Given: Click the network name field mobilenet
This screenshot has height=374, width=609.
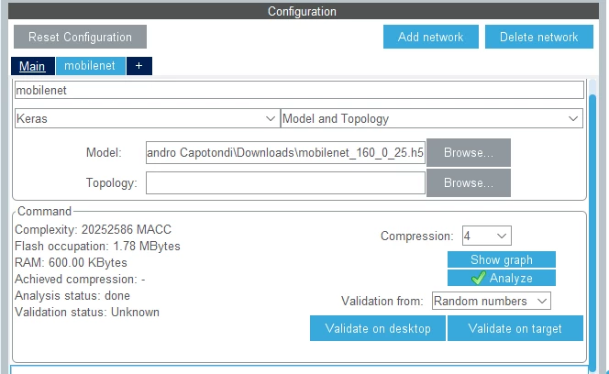Looking at the screenshot, I should tap(299, 90).
